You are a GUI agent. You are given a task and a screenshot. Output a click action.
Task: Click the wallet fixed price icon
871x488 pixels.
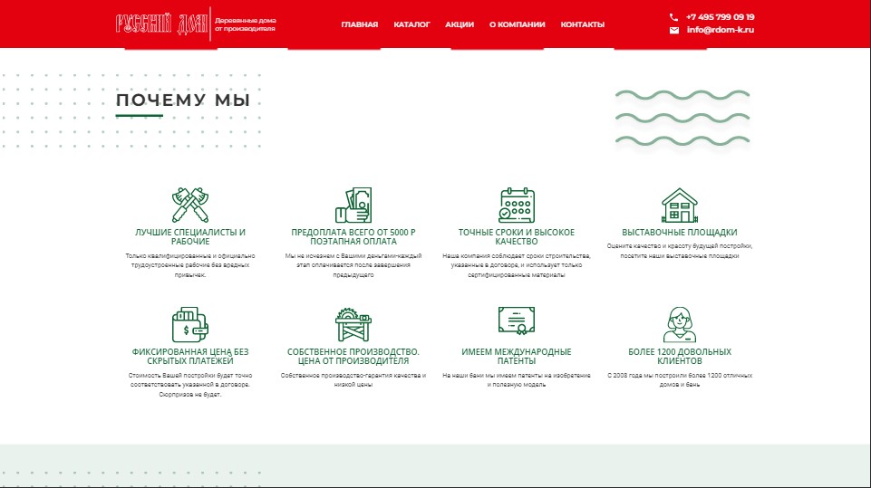tap(190, 324)
